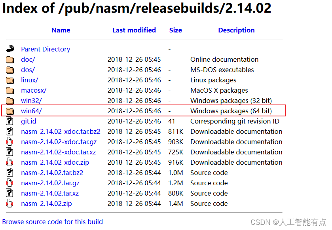Click the 'Online documentation' description text
The height and width of the screenshot is (230, 332).
point(224,59)
